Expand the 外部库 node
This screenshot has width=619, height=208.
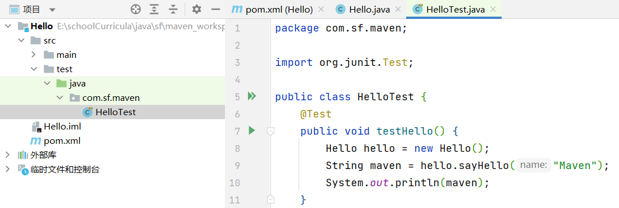(x=7, y=155)
